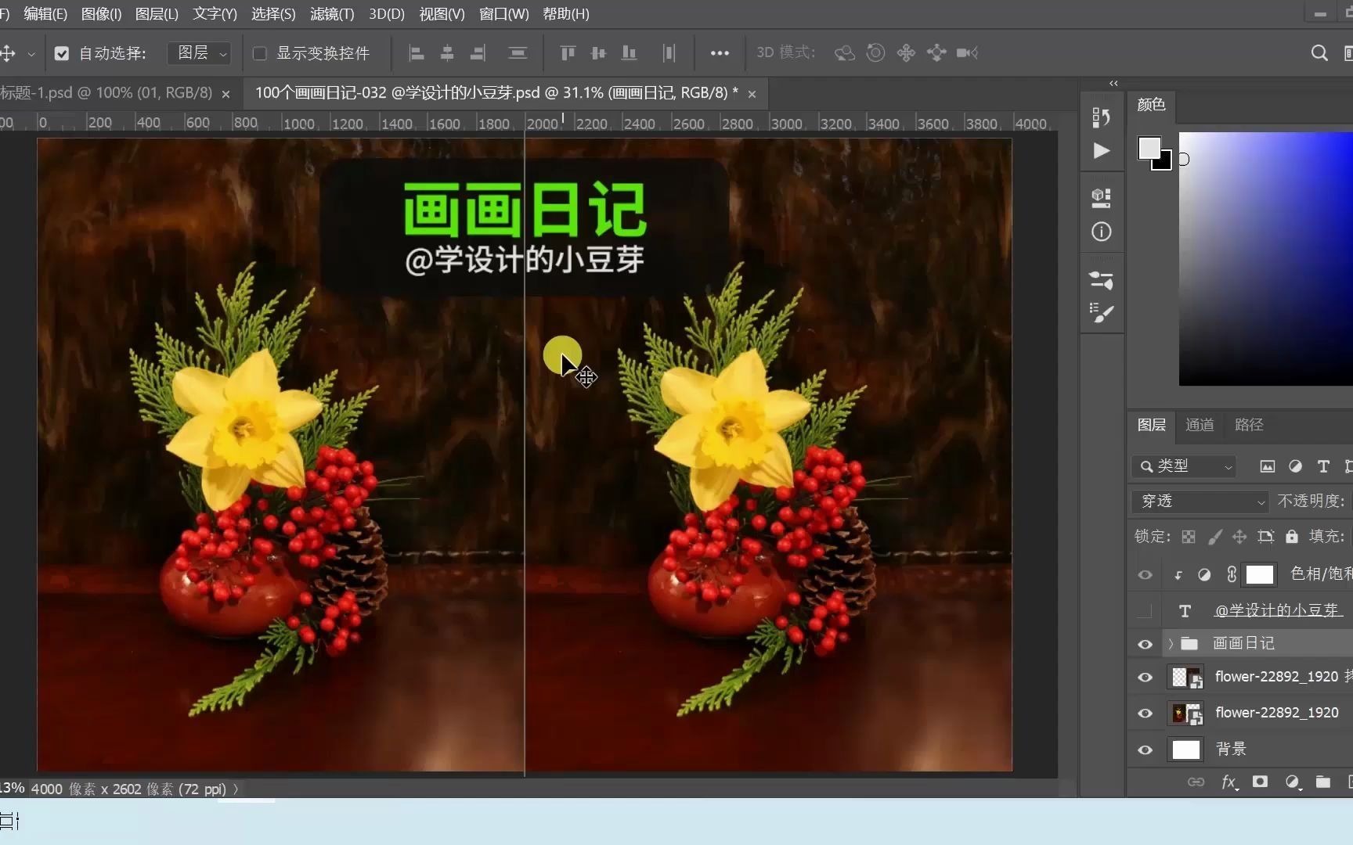
Task: Expand the 画画日记 group
Action: tap(1171, 644)
